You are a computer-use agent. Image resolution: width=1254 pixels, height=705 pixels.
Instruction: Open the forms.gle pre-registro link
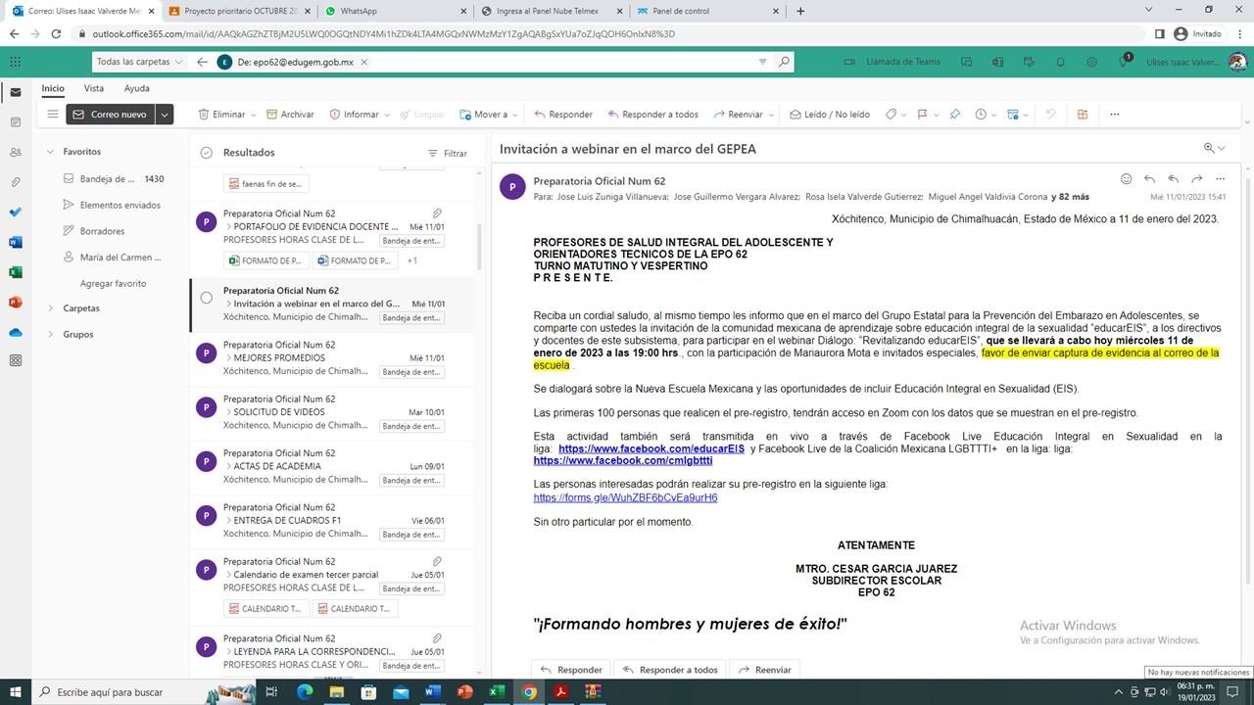point(625,497)
